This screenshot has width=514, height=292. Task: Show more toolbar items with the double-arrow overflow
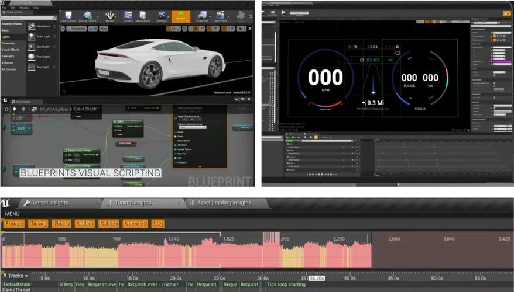(x=251, y=16)
